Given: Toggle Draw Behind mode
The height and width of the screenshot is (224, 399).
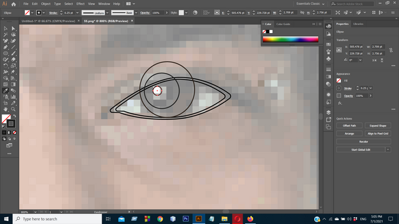Looking at the screenshot, I should point(9,139).
